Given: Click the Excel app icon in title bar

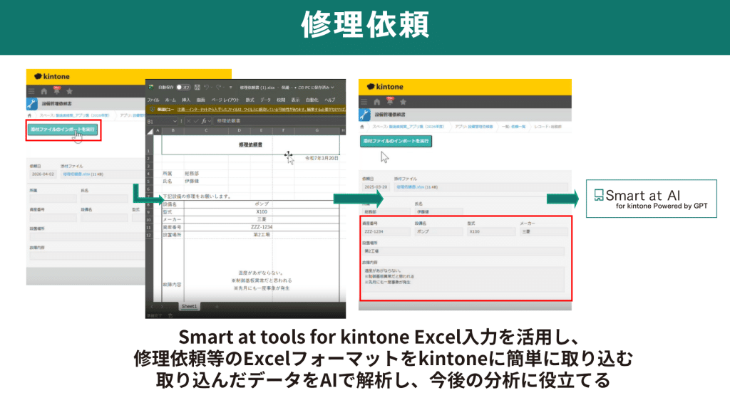Looking at the screenshot, I should point(151,88).
